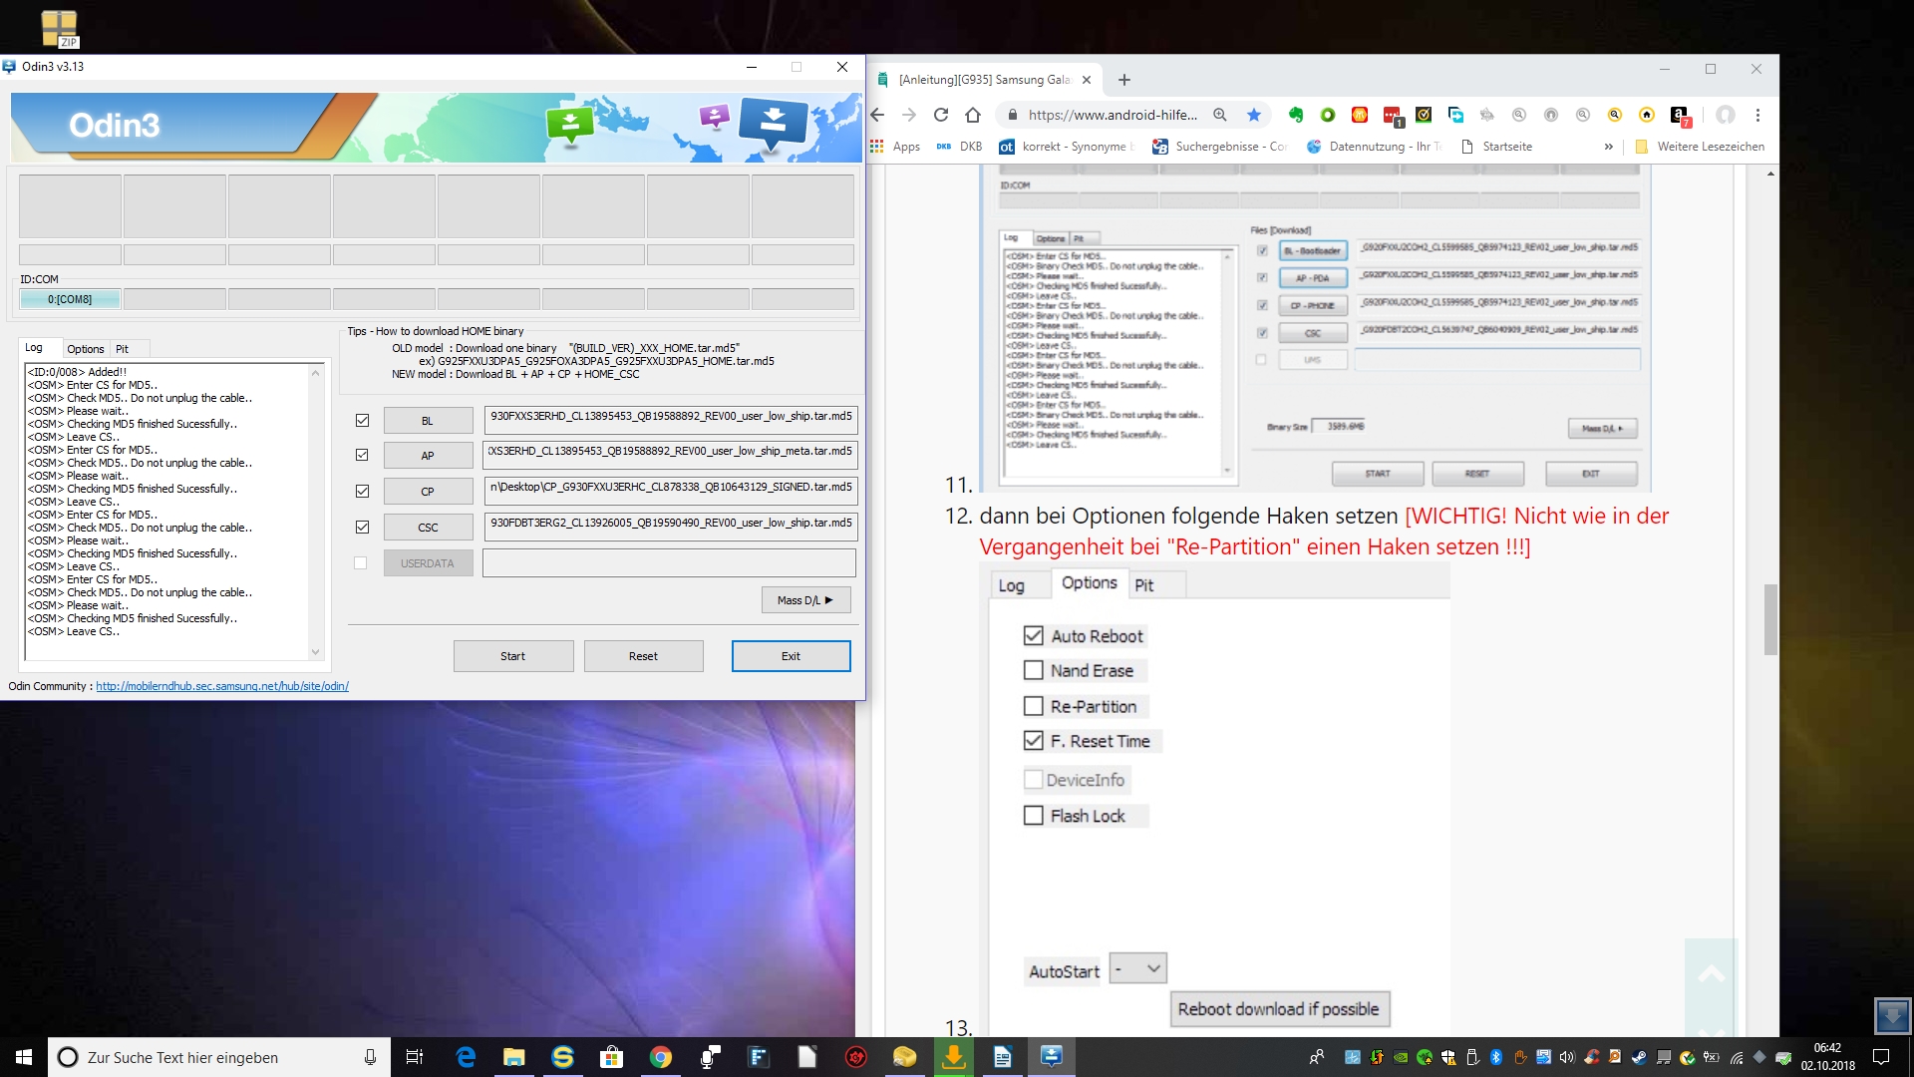The image size is (1914, 1077).
Task: Expand the hidden bookmarks chevron
Action: pos(1608,147)
